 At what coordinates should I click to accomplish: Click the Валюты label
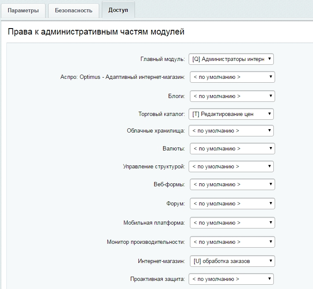coord(174,149)
